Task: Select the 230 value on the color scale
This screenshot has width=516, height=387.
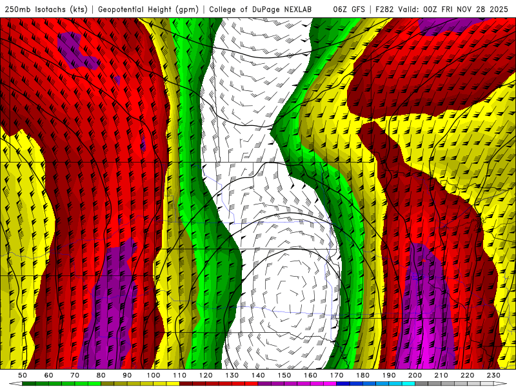Action: tap(493, 375)
